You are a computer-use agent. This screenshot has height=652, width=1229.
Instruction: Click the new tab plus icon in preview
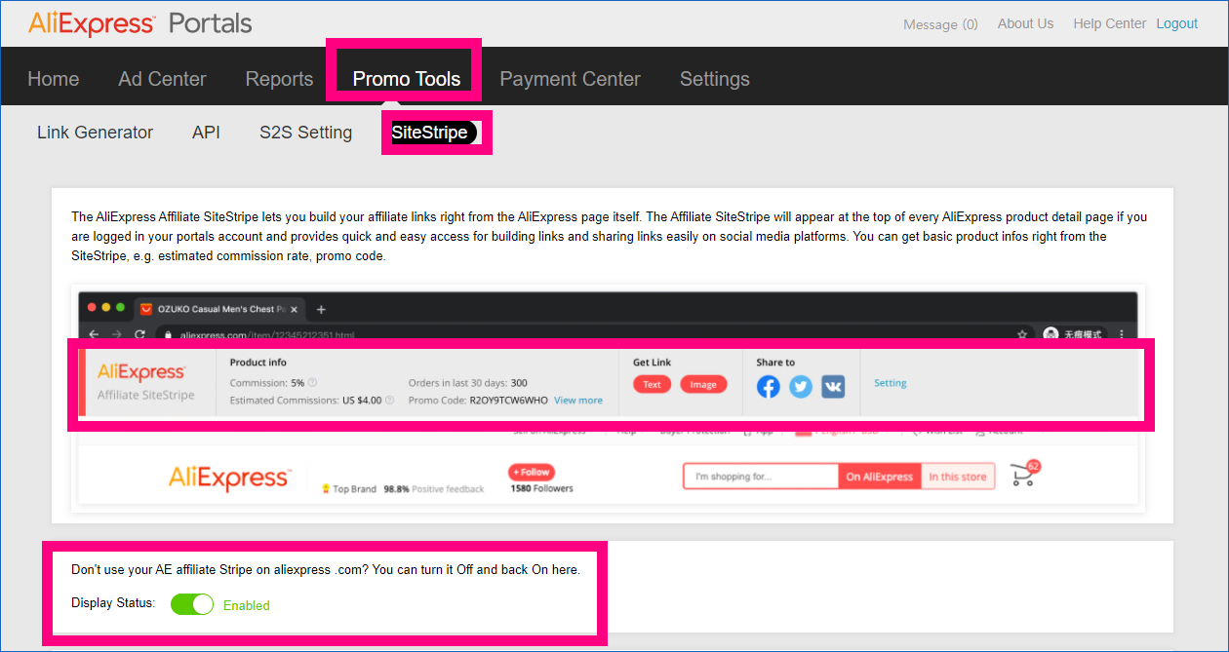coord(321,309)
